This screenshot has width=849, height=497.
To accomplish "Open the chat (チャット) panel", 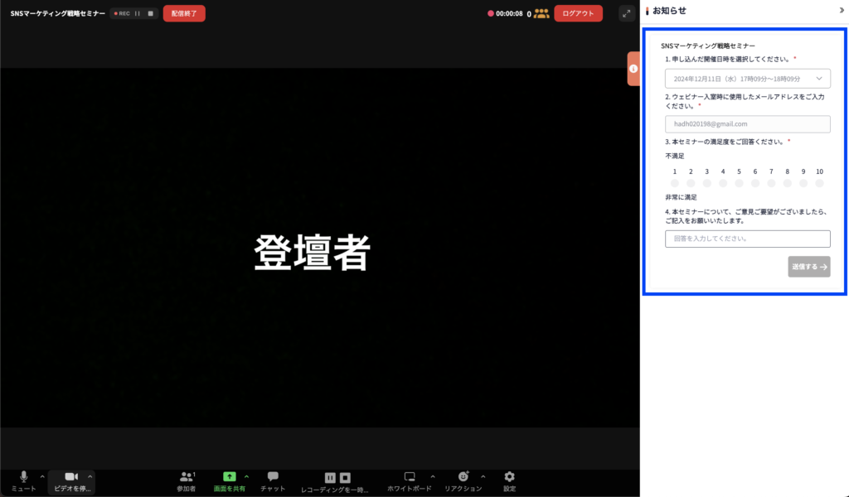I will pyautogui.click(x=273, y=477).
